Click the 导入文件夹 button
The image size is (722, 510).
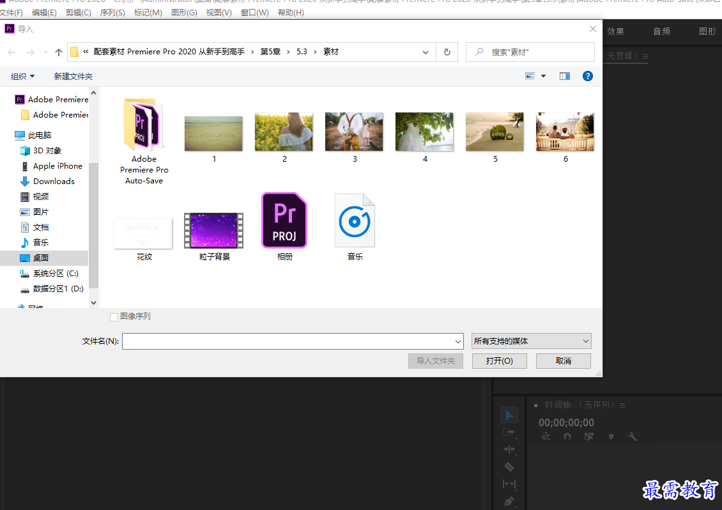click(x=436, y=360)
